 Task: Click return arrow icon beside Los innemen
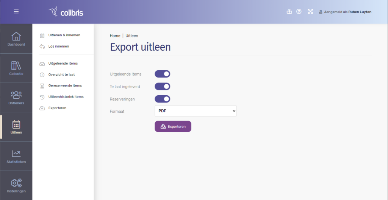[42, 47]
